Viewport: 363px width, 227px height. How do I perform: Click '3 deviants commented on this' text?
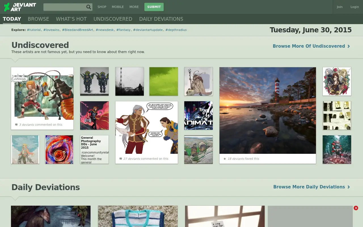(x=41, y=125)
